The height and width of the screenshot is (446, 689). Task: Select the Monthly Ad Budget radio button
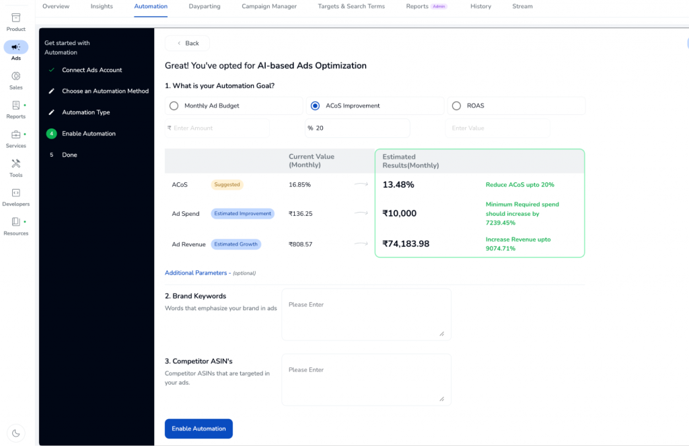coord(174,106)
